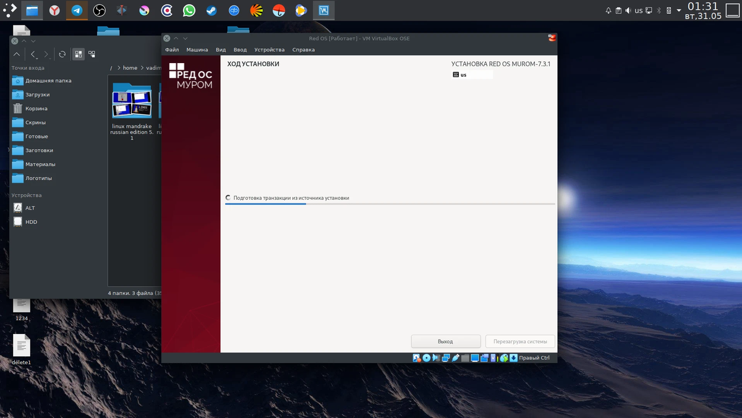Click the Выход button in the installer
This screenshot has width=742, height=418.
(x=446, y=341)
